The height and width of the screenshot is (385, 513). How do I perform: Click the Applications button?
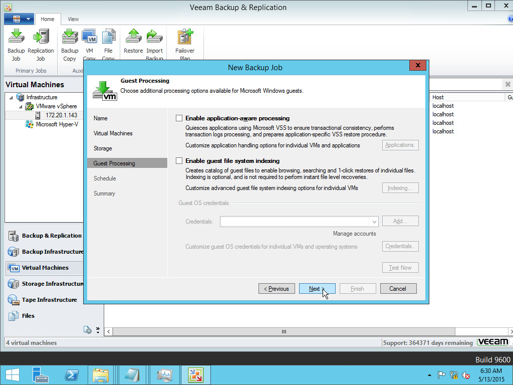[400, 145]
